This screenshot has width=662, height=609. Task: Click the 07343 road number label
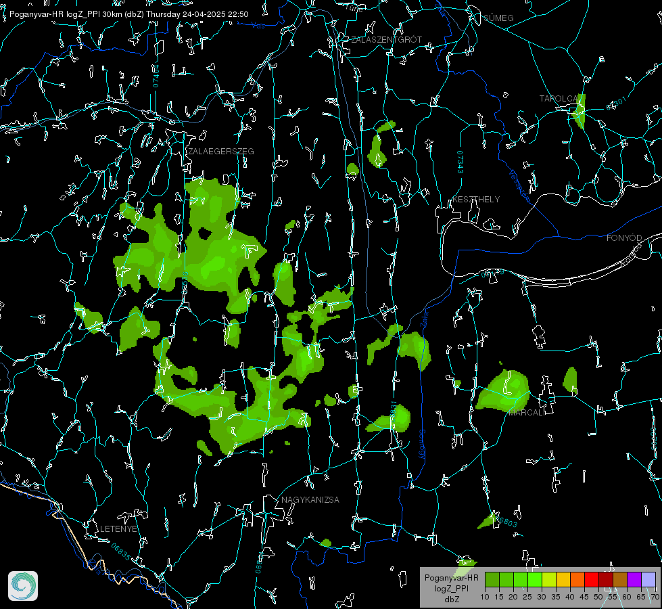point(460,162)
